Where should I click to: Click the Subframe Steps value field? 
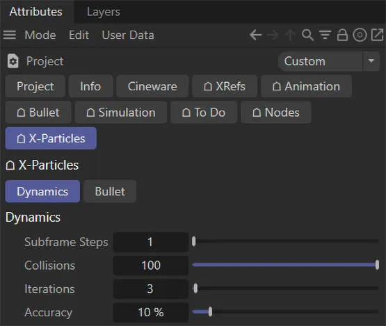(x=151, y=242)
